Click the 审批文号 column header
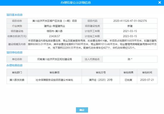Screen dimensions: 164x114 pyautogui.click(x=101, y=72)
